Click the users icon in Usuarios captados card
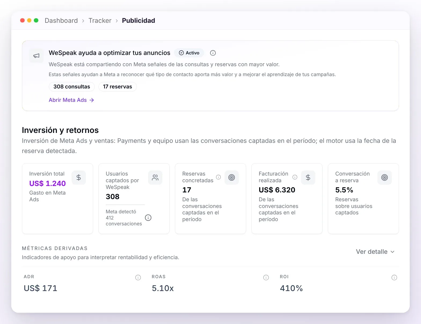421x324 pixels. tap(155, 177)
